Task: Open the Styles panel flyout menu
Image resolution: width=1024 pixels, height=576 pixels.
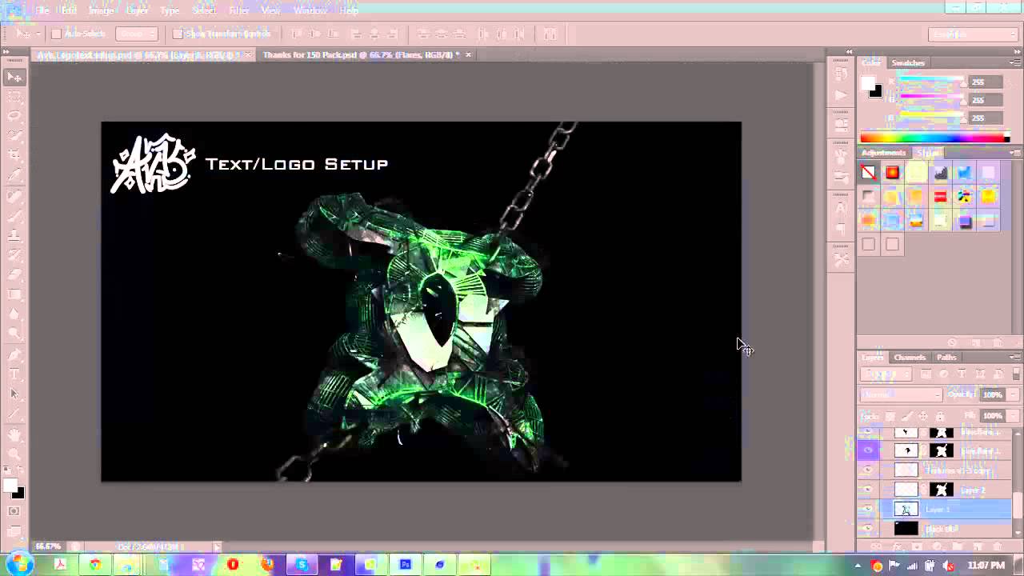Action: 1015,153
